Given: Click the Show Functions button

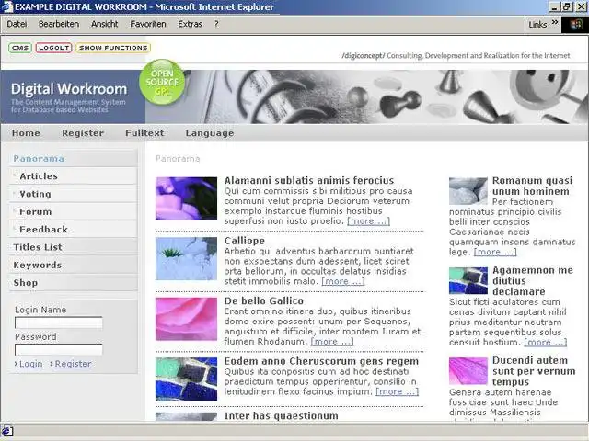Looking at the screenshot, I should tap(113, 48).
